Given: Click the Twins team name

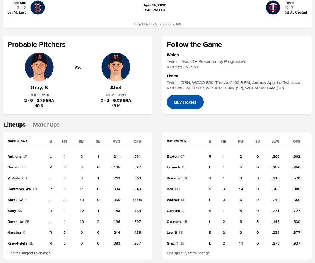Looking at the screenshot, I should [290, 3].
